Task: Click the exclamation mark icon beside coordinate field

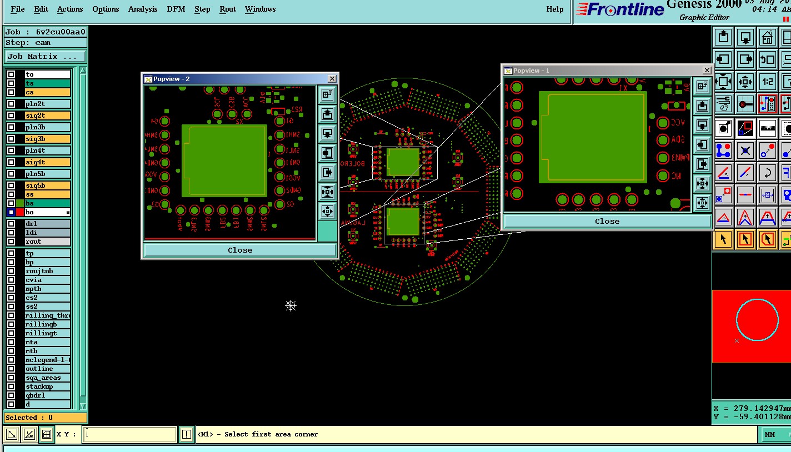Action: pos(187,434)
